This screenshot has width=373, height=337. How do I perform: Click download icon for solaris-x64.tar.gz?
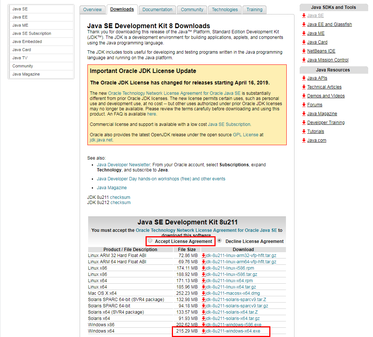(204, 318)
